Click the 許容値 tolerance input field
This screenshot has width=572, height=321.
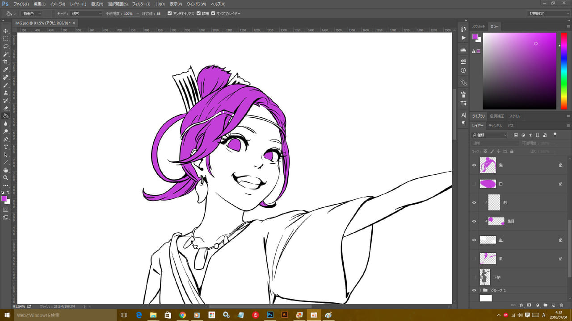click(x=159, y=14)
